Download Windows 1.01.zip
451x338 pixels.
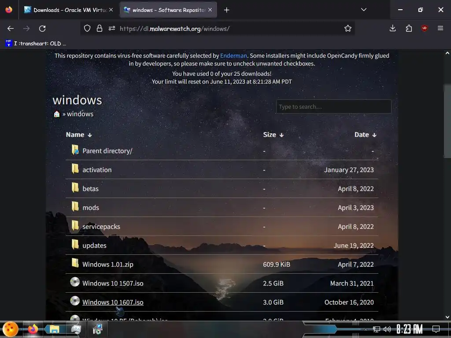107,265
